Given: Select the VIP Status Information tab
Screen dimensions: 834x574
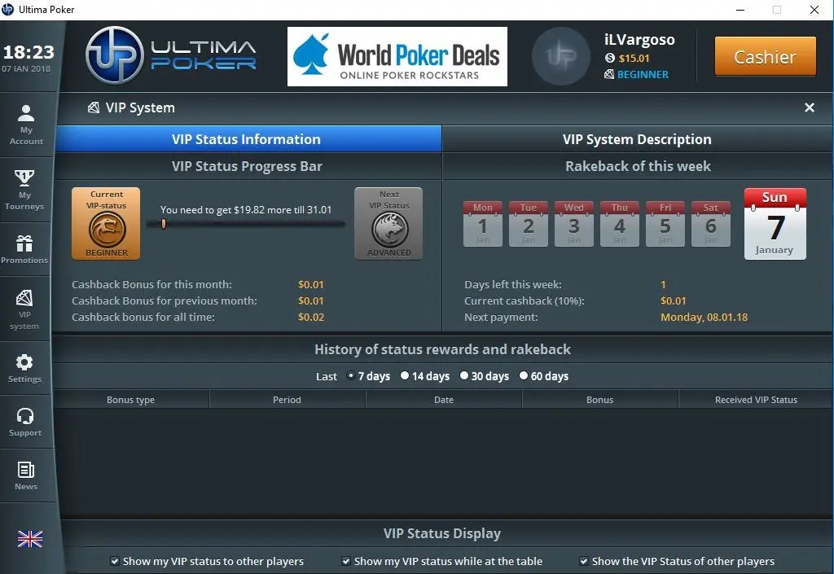Looking at the screenshot, I should pos(247,138).
